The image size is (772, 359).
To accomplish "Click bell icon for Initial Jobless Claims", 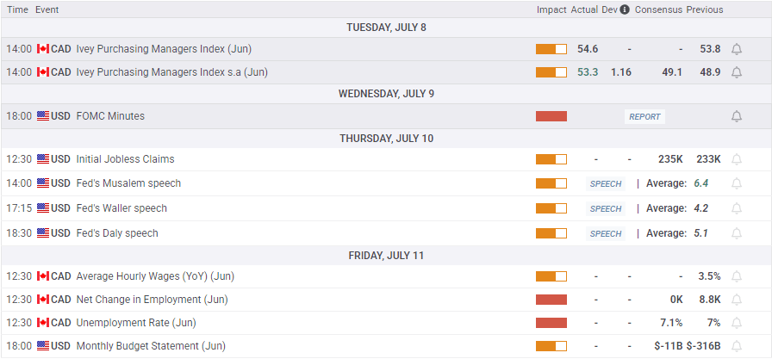I will pos(737,159).
